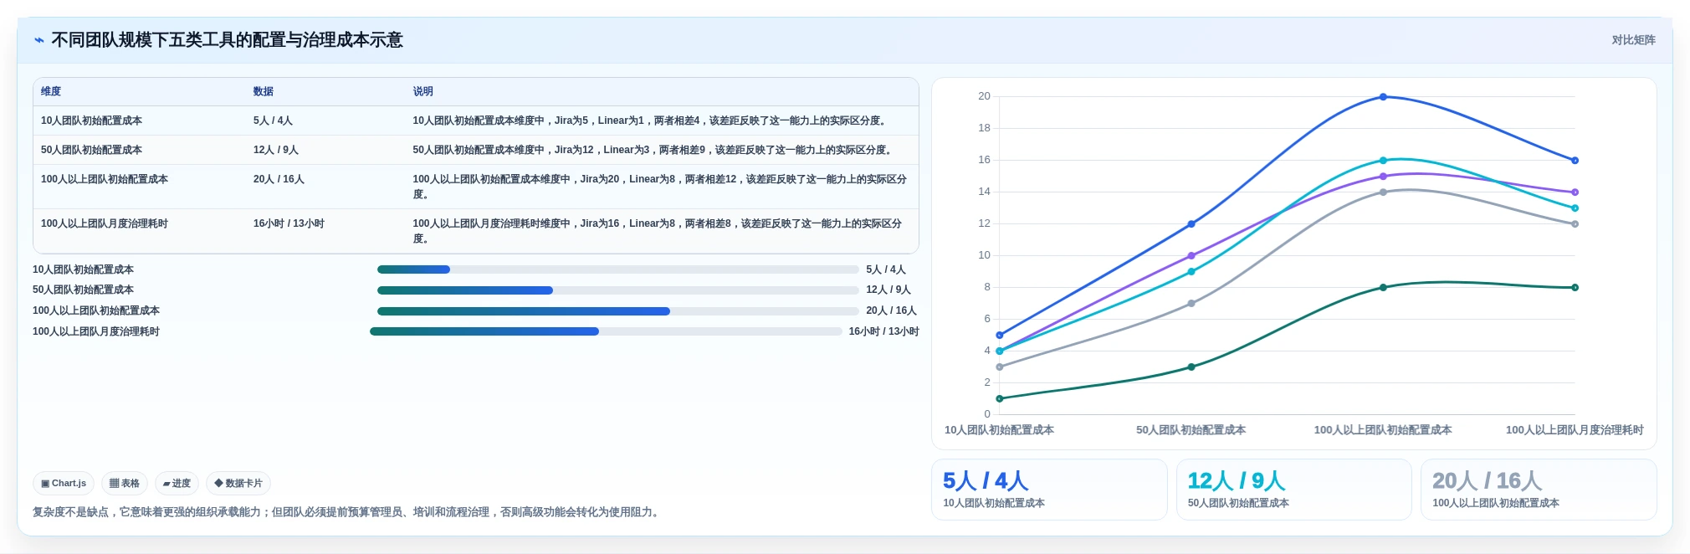
Task: Click the progress bar for 50人团队初始配置成本
Action: (x=617, y=290)
